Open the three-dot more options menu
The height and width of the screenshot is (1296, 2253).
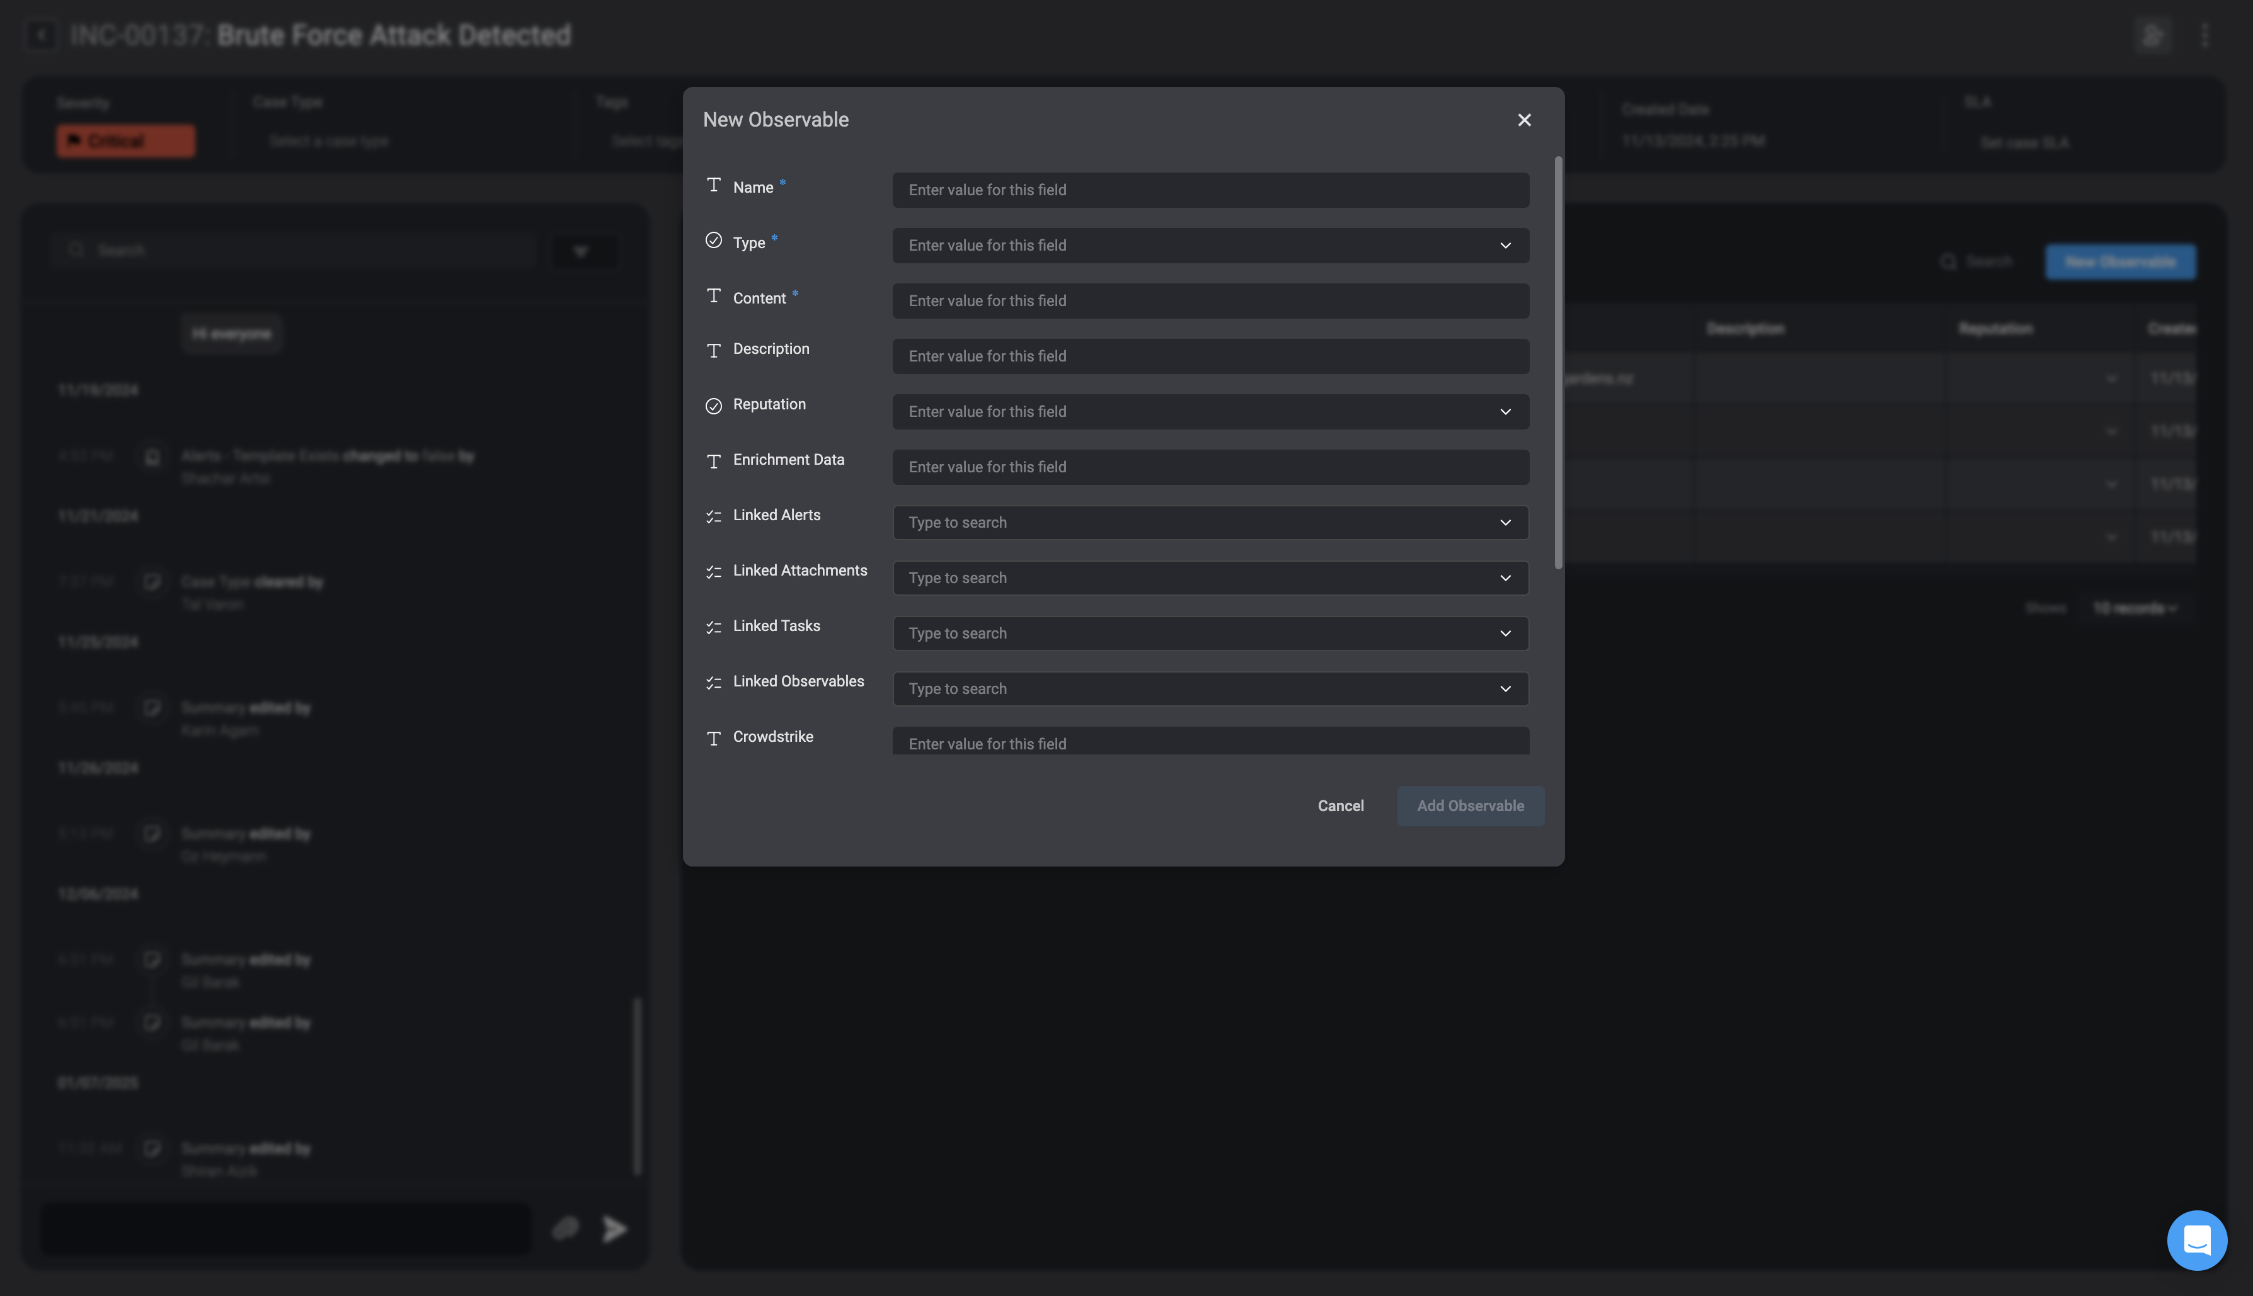pyautogui.click(x=2204, y=36)
